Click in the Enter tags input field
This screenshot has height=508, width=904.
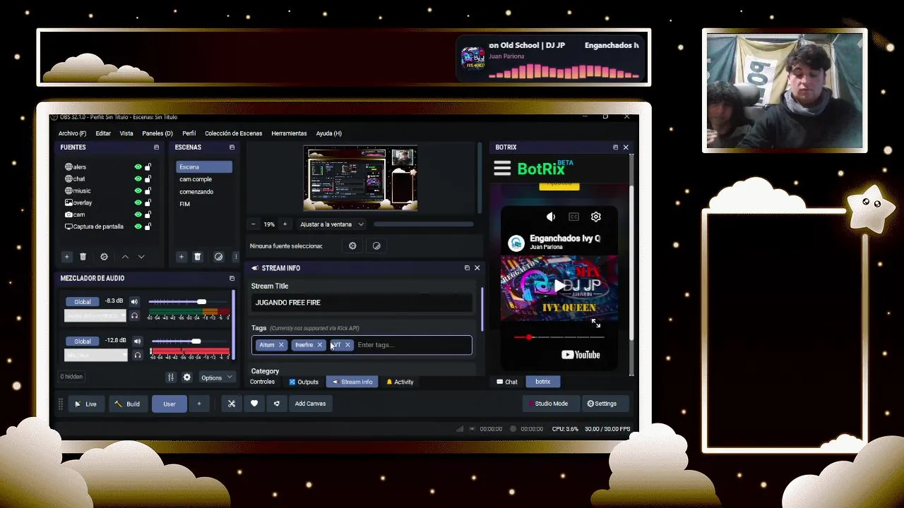(x=412, y=345)
